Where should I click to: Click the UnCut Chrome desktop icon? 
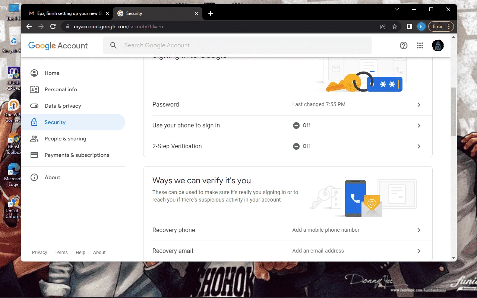(13, 207)
